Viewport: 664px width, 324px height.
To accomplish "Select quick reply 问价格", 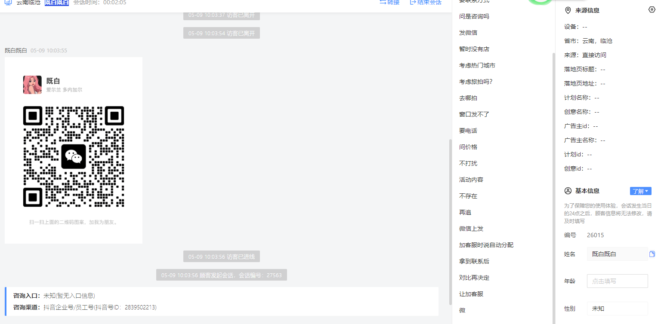I will coord(468,147).
